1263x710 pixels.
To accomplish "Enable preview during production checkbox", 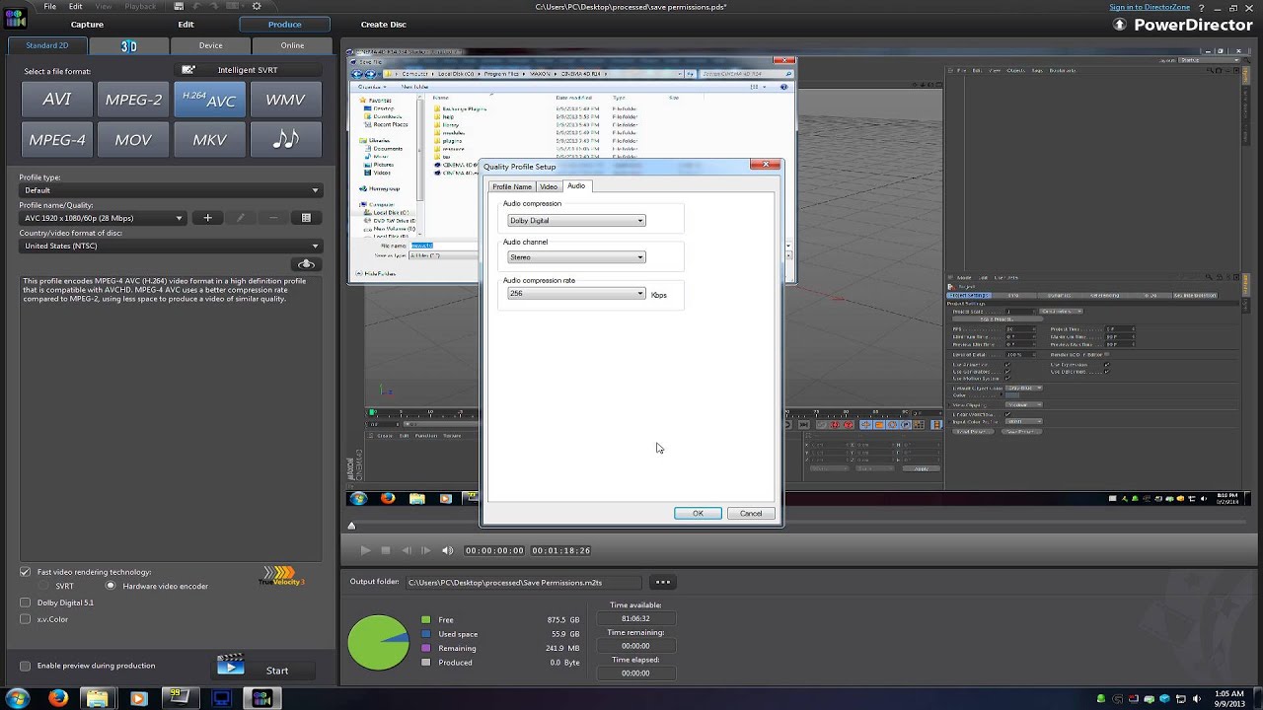I will point(26,666).
